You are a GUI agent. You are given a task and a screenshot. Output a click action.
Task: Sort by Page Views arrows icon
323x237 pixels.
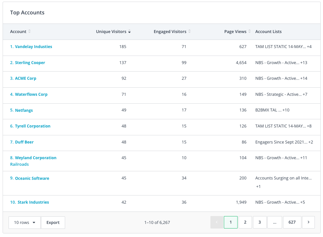(249, 31)
